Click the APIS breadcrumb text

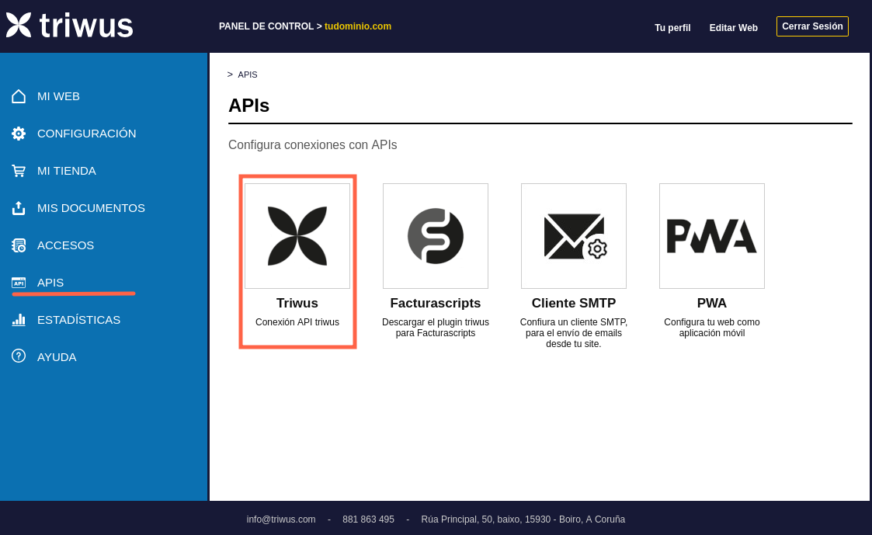point(248,75)
